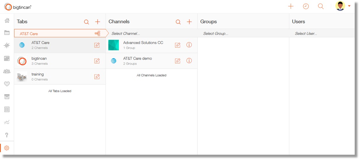The width and height of the screenshot is (360, 160).
Task: Click the '2 Groups' text
Action: click(x=130, y=64)
